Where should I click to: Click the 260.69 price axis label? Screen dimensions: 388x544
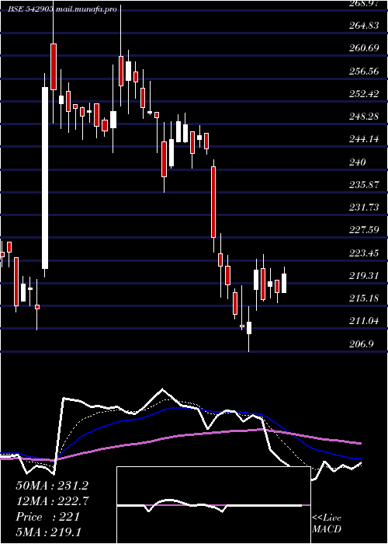pyautogui.click(x=363, y=48)
